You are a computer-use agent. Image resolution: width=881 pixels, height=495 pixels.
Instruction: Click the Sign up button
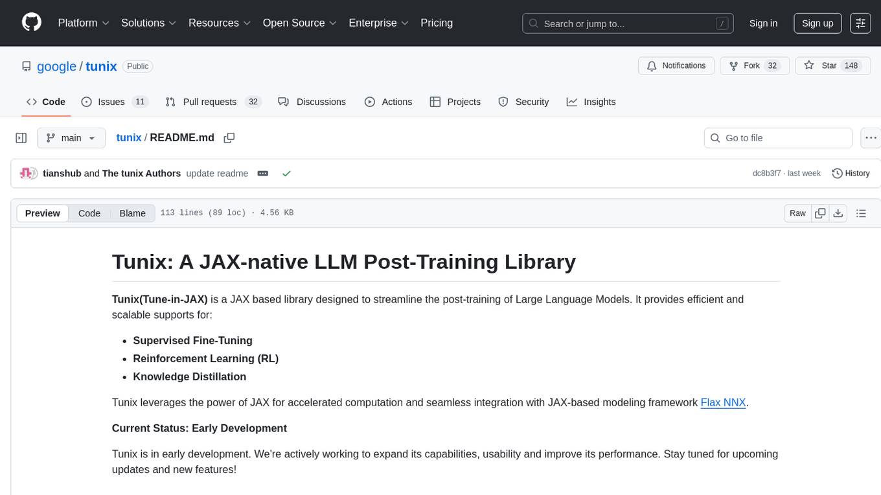tap(818, 23)
